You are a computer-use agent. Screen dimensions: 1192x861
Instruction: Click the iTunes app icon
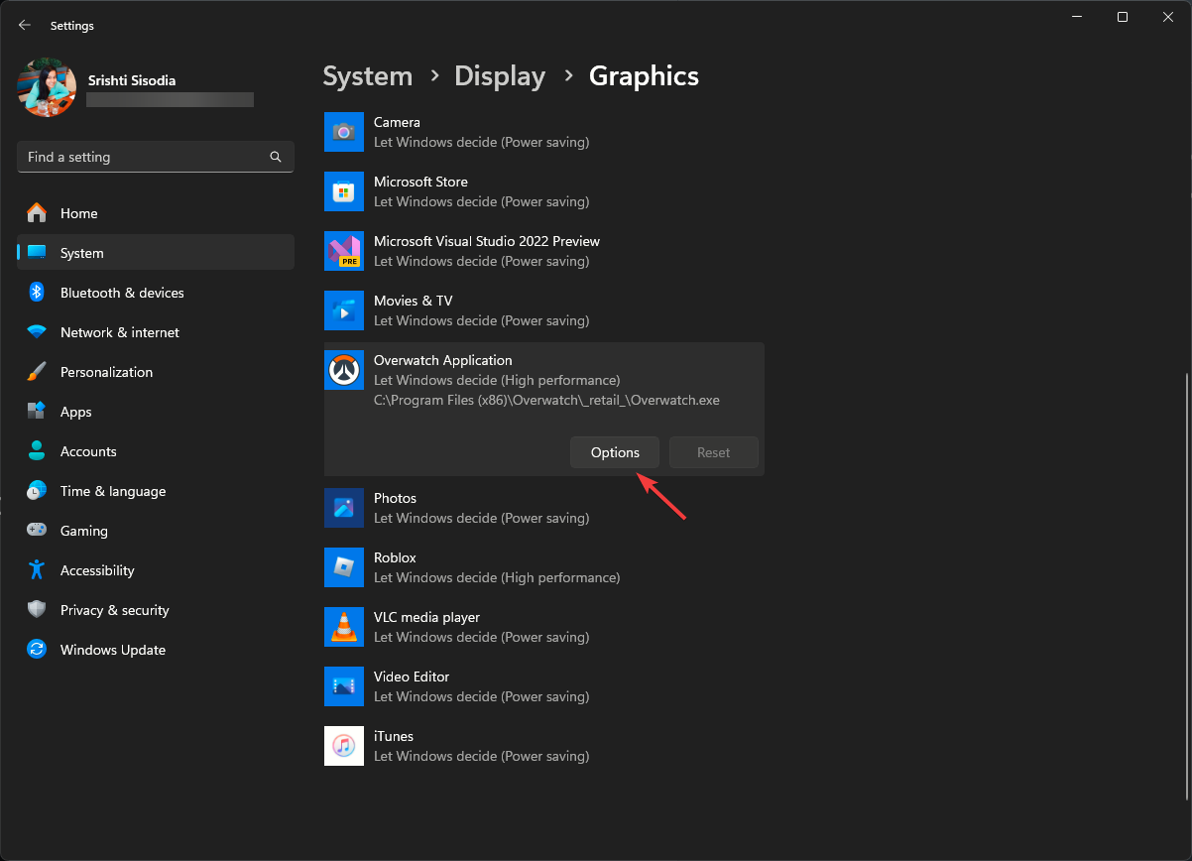(x=344, y=746)
